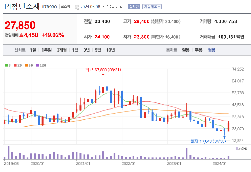Click the calendar icon before the date
This screenshot has width=251, height=172.
tap(77, 7)
